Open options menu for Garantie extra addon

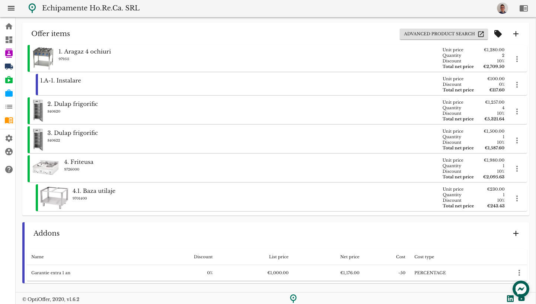(x=519, y=273)
